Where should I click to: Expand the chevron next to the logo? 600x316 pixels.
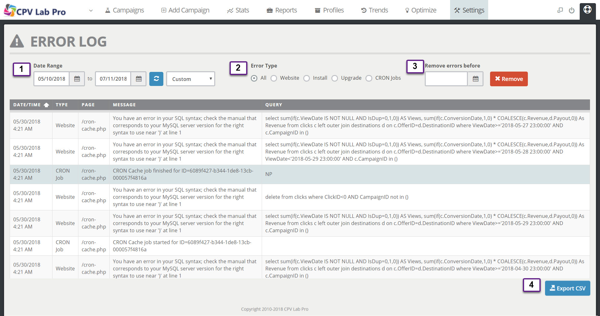coord(91,11)
